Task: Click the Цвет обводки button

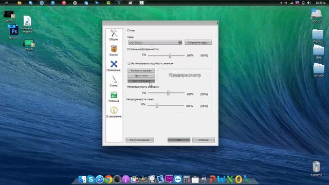Action: click(x=141, y=81)
